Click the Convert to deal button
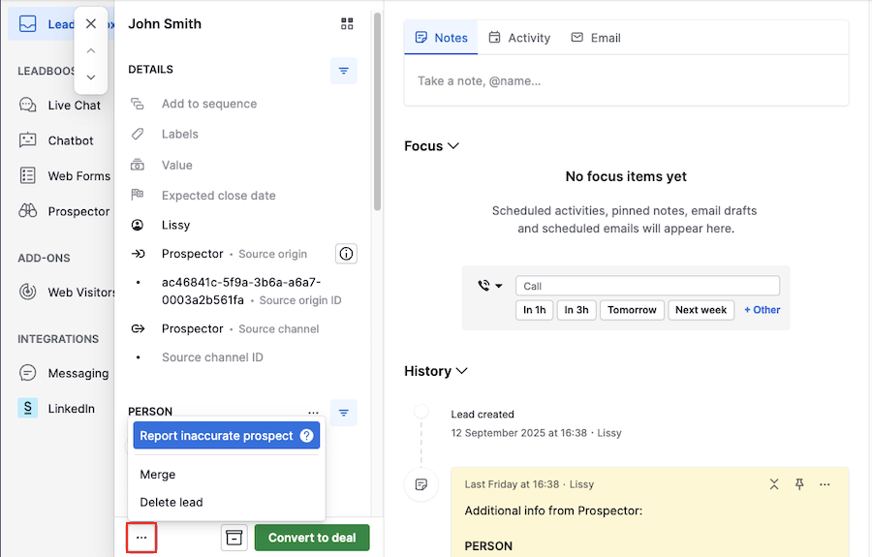Screen dimensions: 872x557 click(312, 538)
